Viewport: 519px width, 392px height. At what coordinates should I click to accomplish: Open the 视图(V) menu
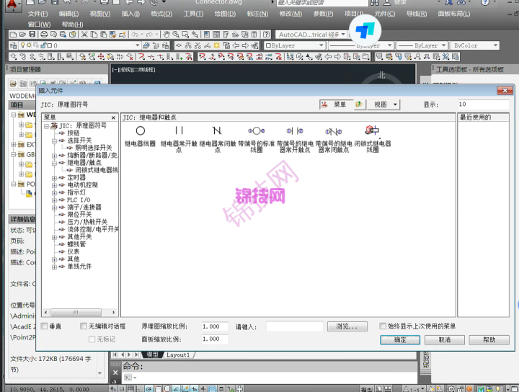(x=100, y=14)
